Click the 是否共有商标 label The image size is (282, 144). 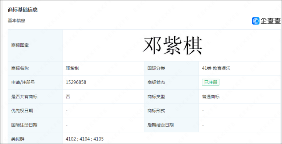(x=24, y=97)
